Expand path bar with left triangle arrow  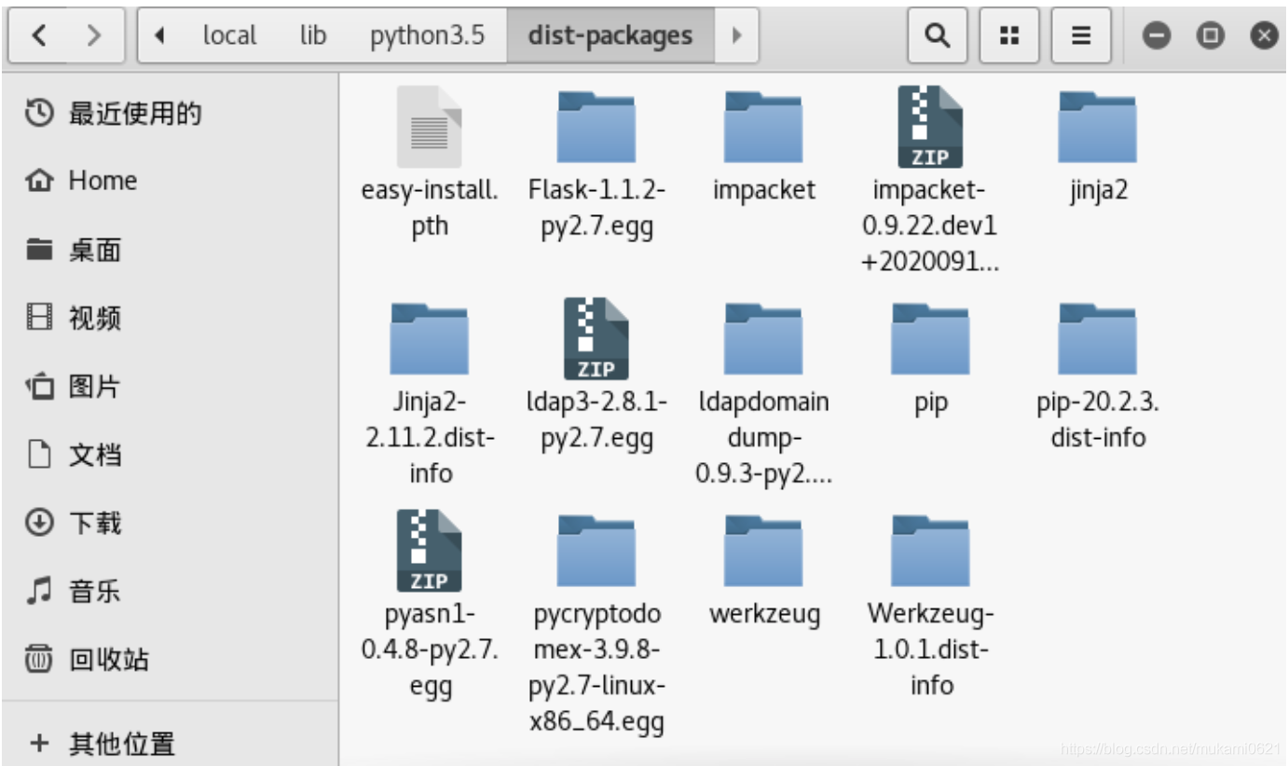[x=159, y=35]
